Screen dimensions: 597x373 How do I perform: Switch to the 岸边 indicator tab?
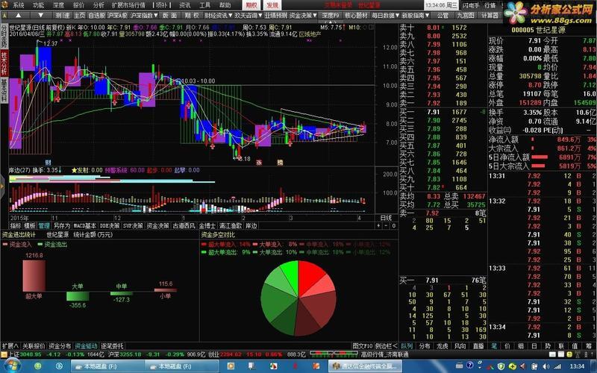click(251, 226)
